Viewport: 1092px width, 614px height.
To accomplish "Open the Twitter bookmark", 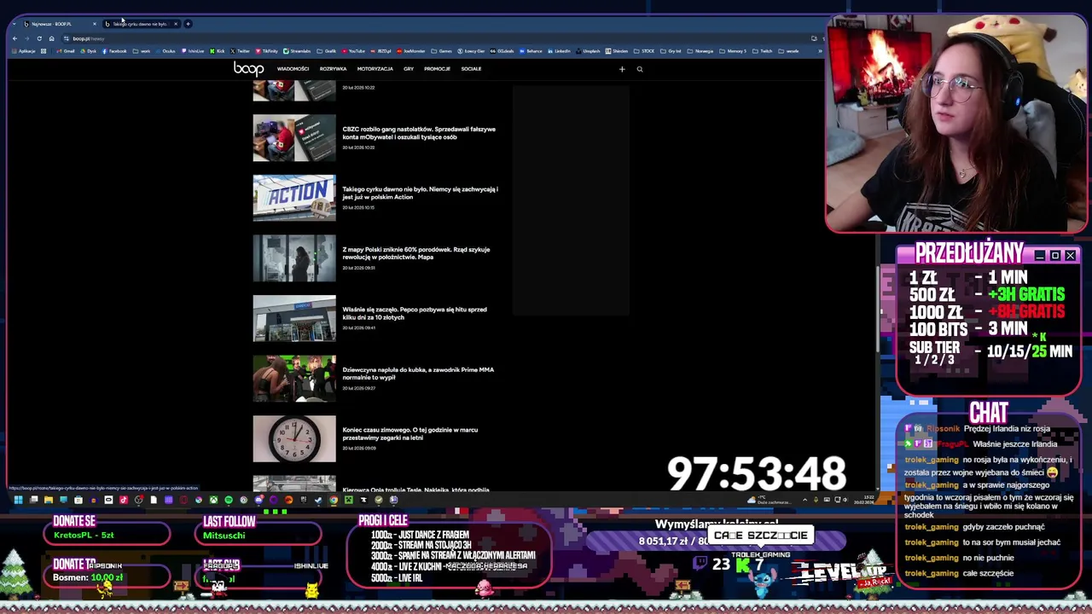I will pos(240,51).
